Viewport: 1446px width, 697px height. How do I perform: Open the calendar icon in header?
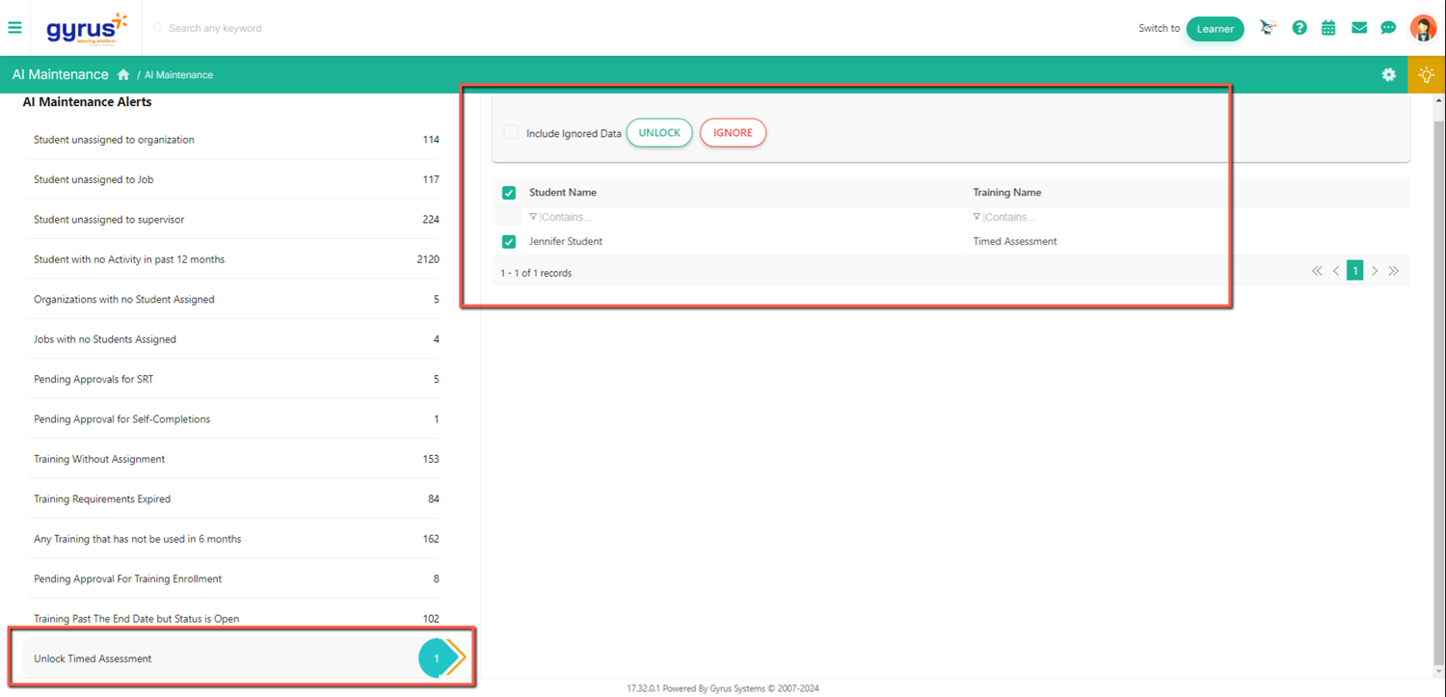click(x=1328, y=28)
